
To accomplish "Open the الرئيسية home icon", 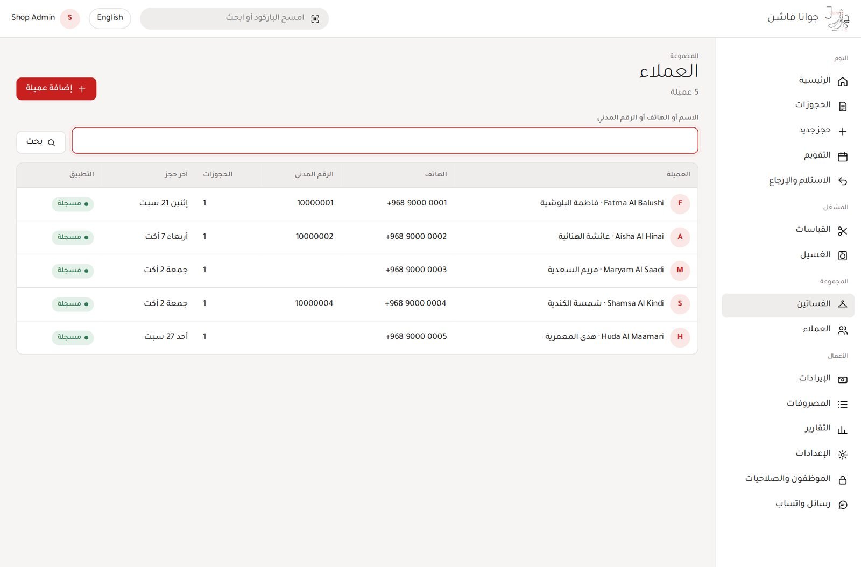I will (843, 81).
